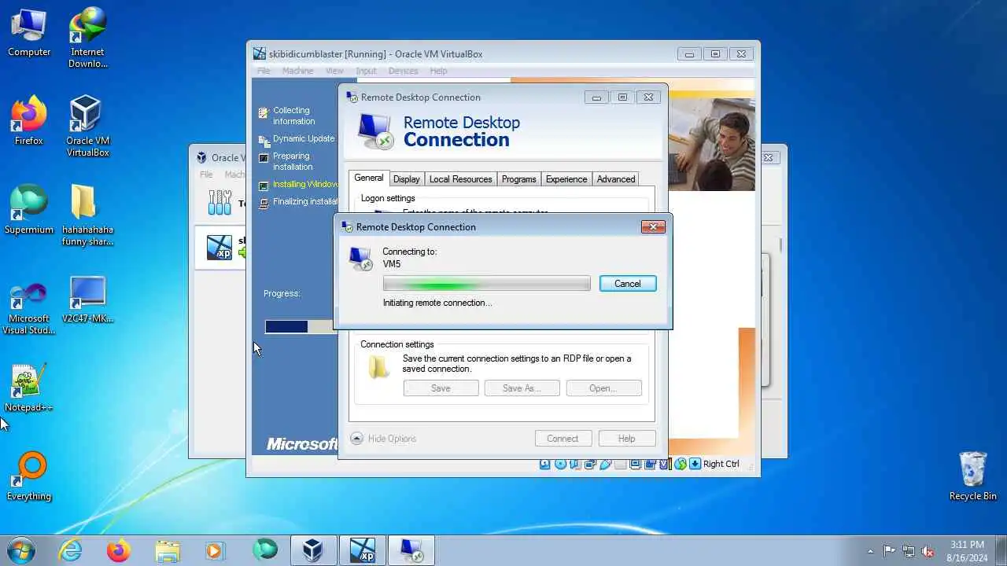
Task: Open Windows Explorer from the taskbar
Action: point(168,550)
